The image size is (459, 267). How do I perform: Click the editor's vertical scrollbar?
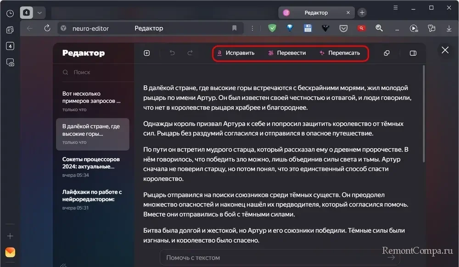pos(423,114)
